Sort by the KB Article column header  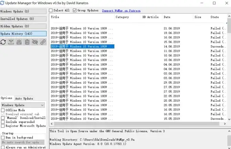tap(152, 17)
